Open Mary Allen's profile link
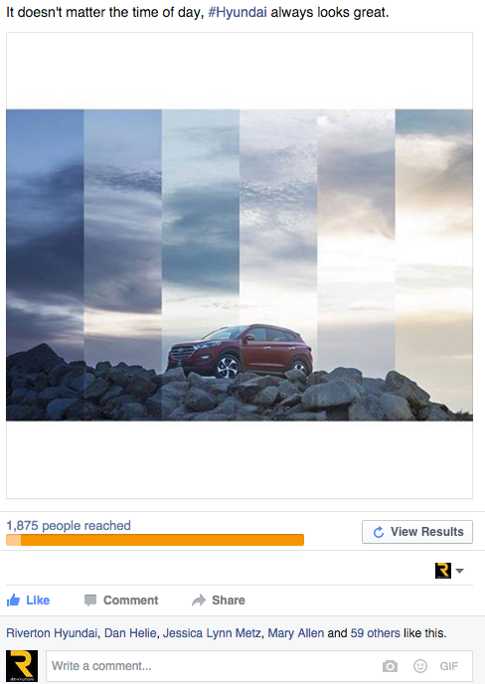Screen dimensions: 485x684 [x=296, y=633]
